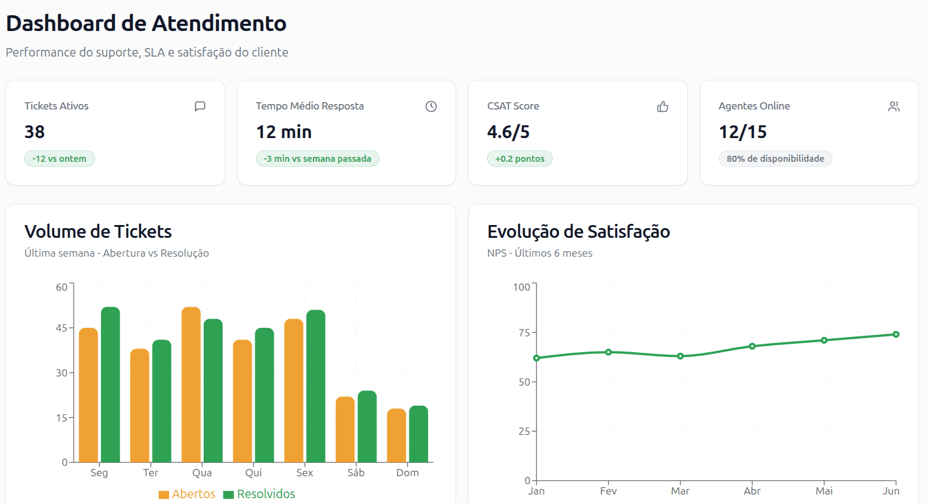Click the 'NPS - Últimos 6 meses' subtitle
The image size is (928, 503).
pyautogui.click(x=539, y=253)
